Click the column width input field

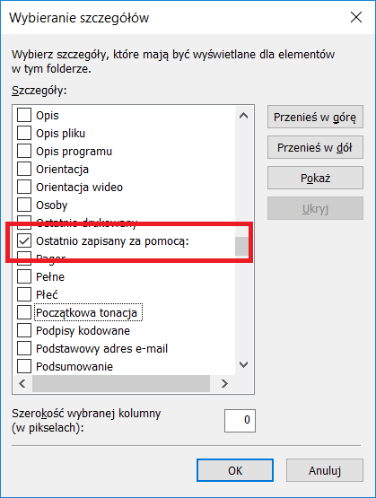click(240, 421)
